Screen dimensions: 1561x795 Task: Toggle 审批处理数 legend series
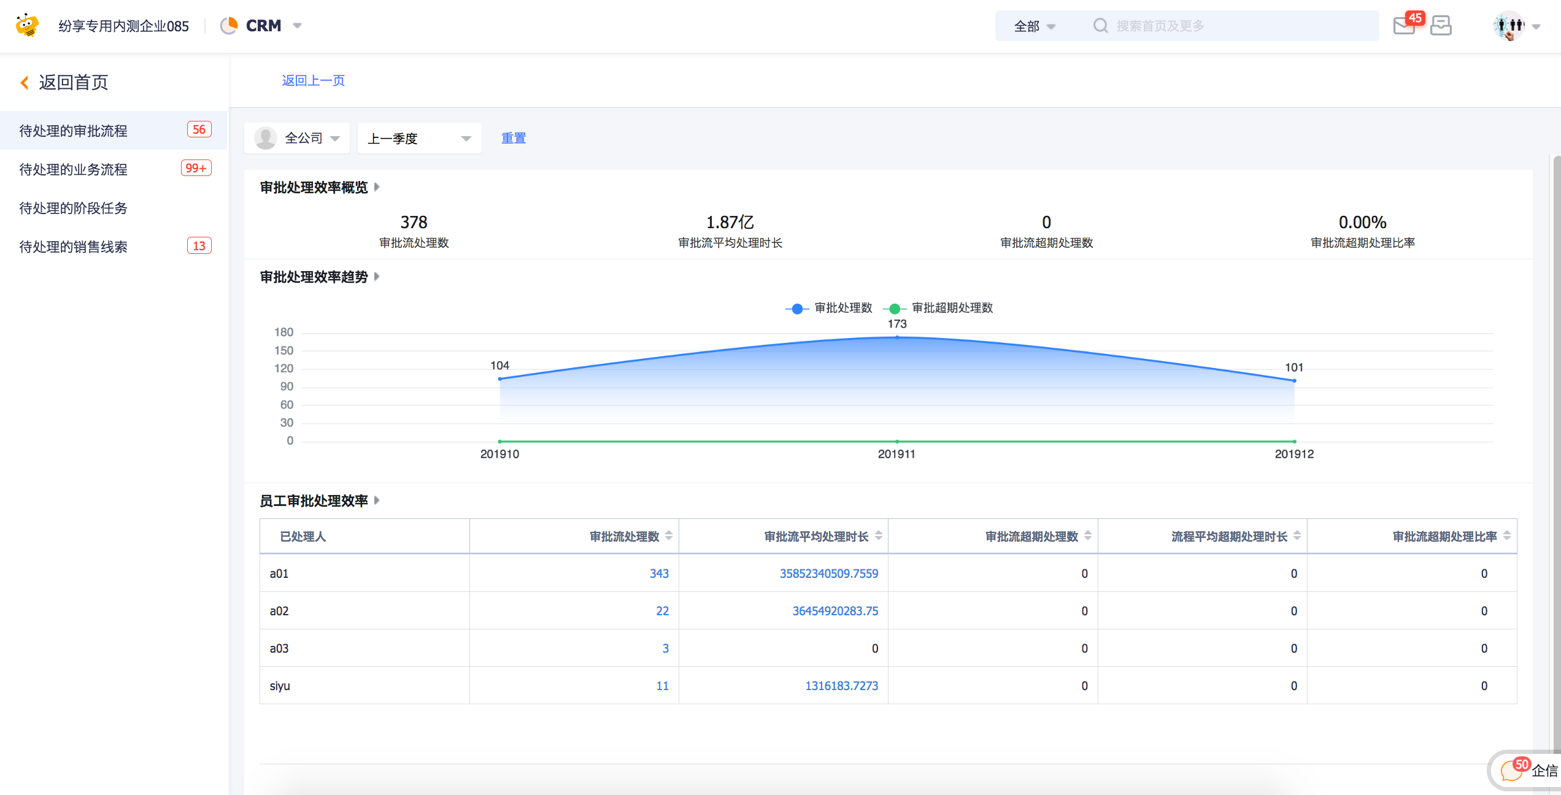[829, 308]
